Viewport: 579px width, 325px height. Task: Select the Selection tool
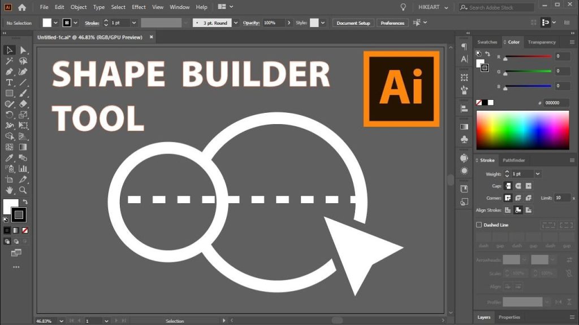(9, 50)
